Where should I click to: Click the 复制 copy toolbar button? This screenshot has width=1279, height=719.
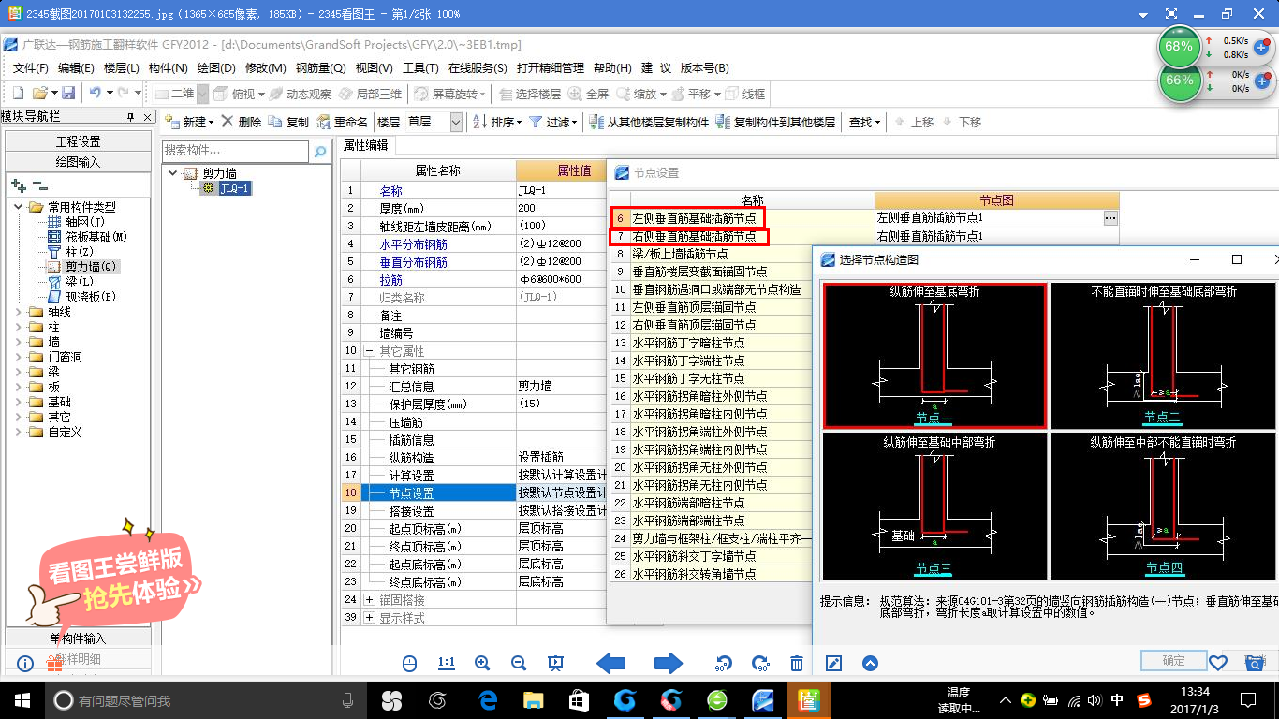click(x=288, y=122)
